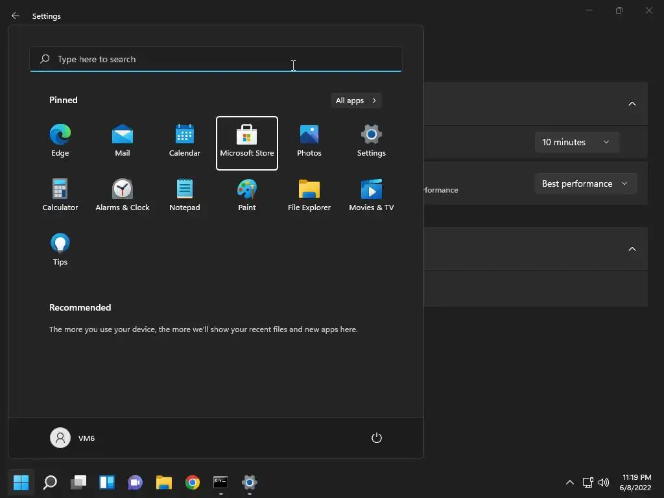This screenshot has height=498, width=664.
Task: Open Alarms & Clock app
Action: click(x=123, y=196)
